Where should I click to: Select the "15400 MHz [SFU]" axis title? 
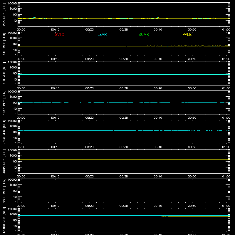click(x=4, y=220)
